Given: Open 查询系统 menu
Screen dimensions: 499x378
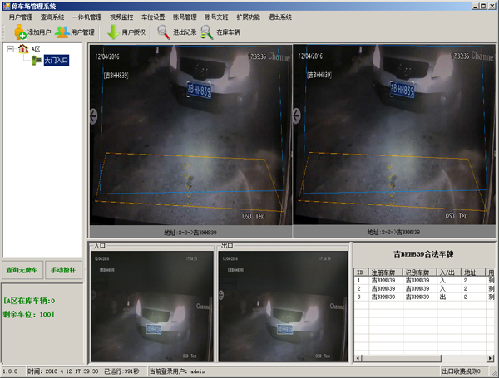Looking at the screenshot, I should (52, 17).
